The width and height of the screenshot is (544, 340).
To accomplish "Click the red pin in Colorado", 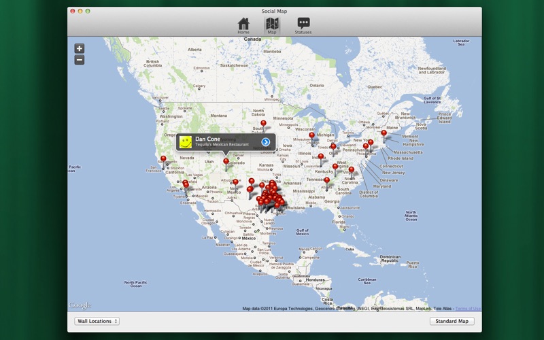I will tap(226, 161).
